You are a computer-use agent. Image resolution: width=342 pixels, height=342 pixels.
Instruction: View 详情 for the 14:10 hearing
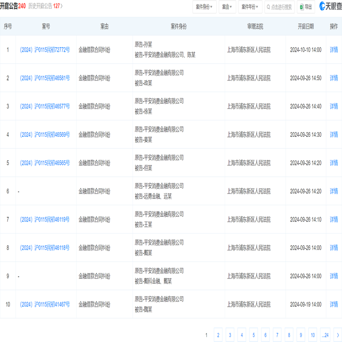[x=334, y=219]
